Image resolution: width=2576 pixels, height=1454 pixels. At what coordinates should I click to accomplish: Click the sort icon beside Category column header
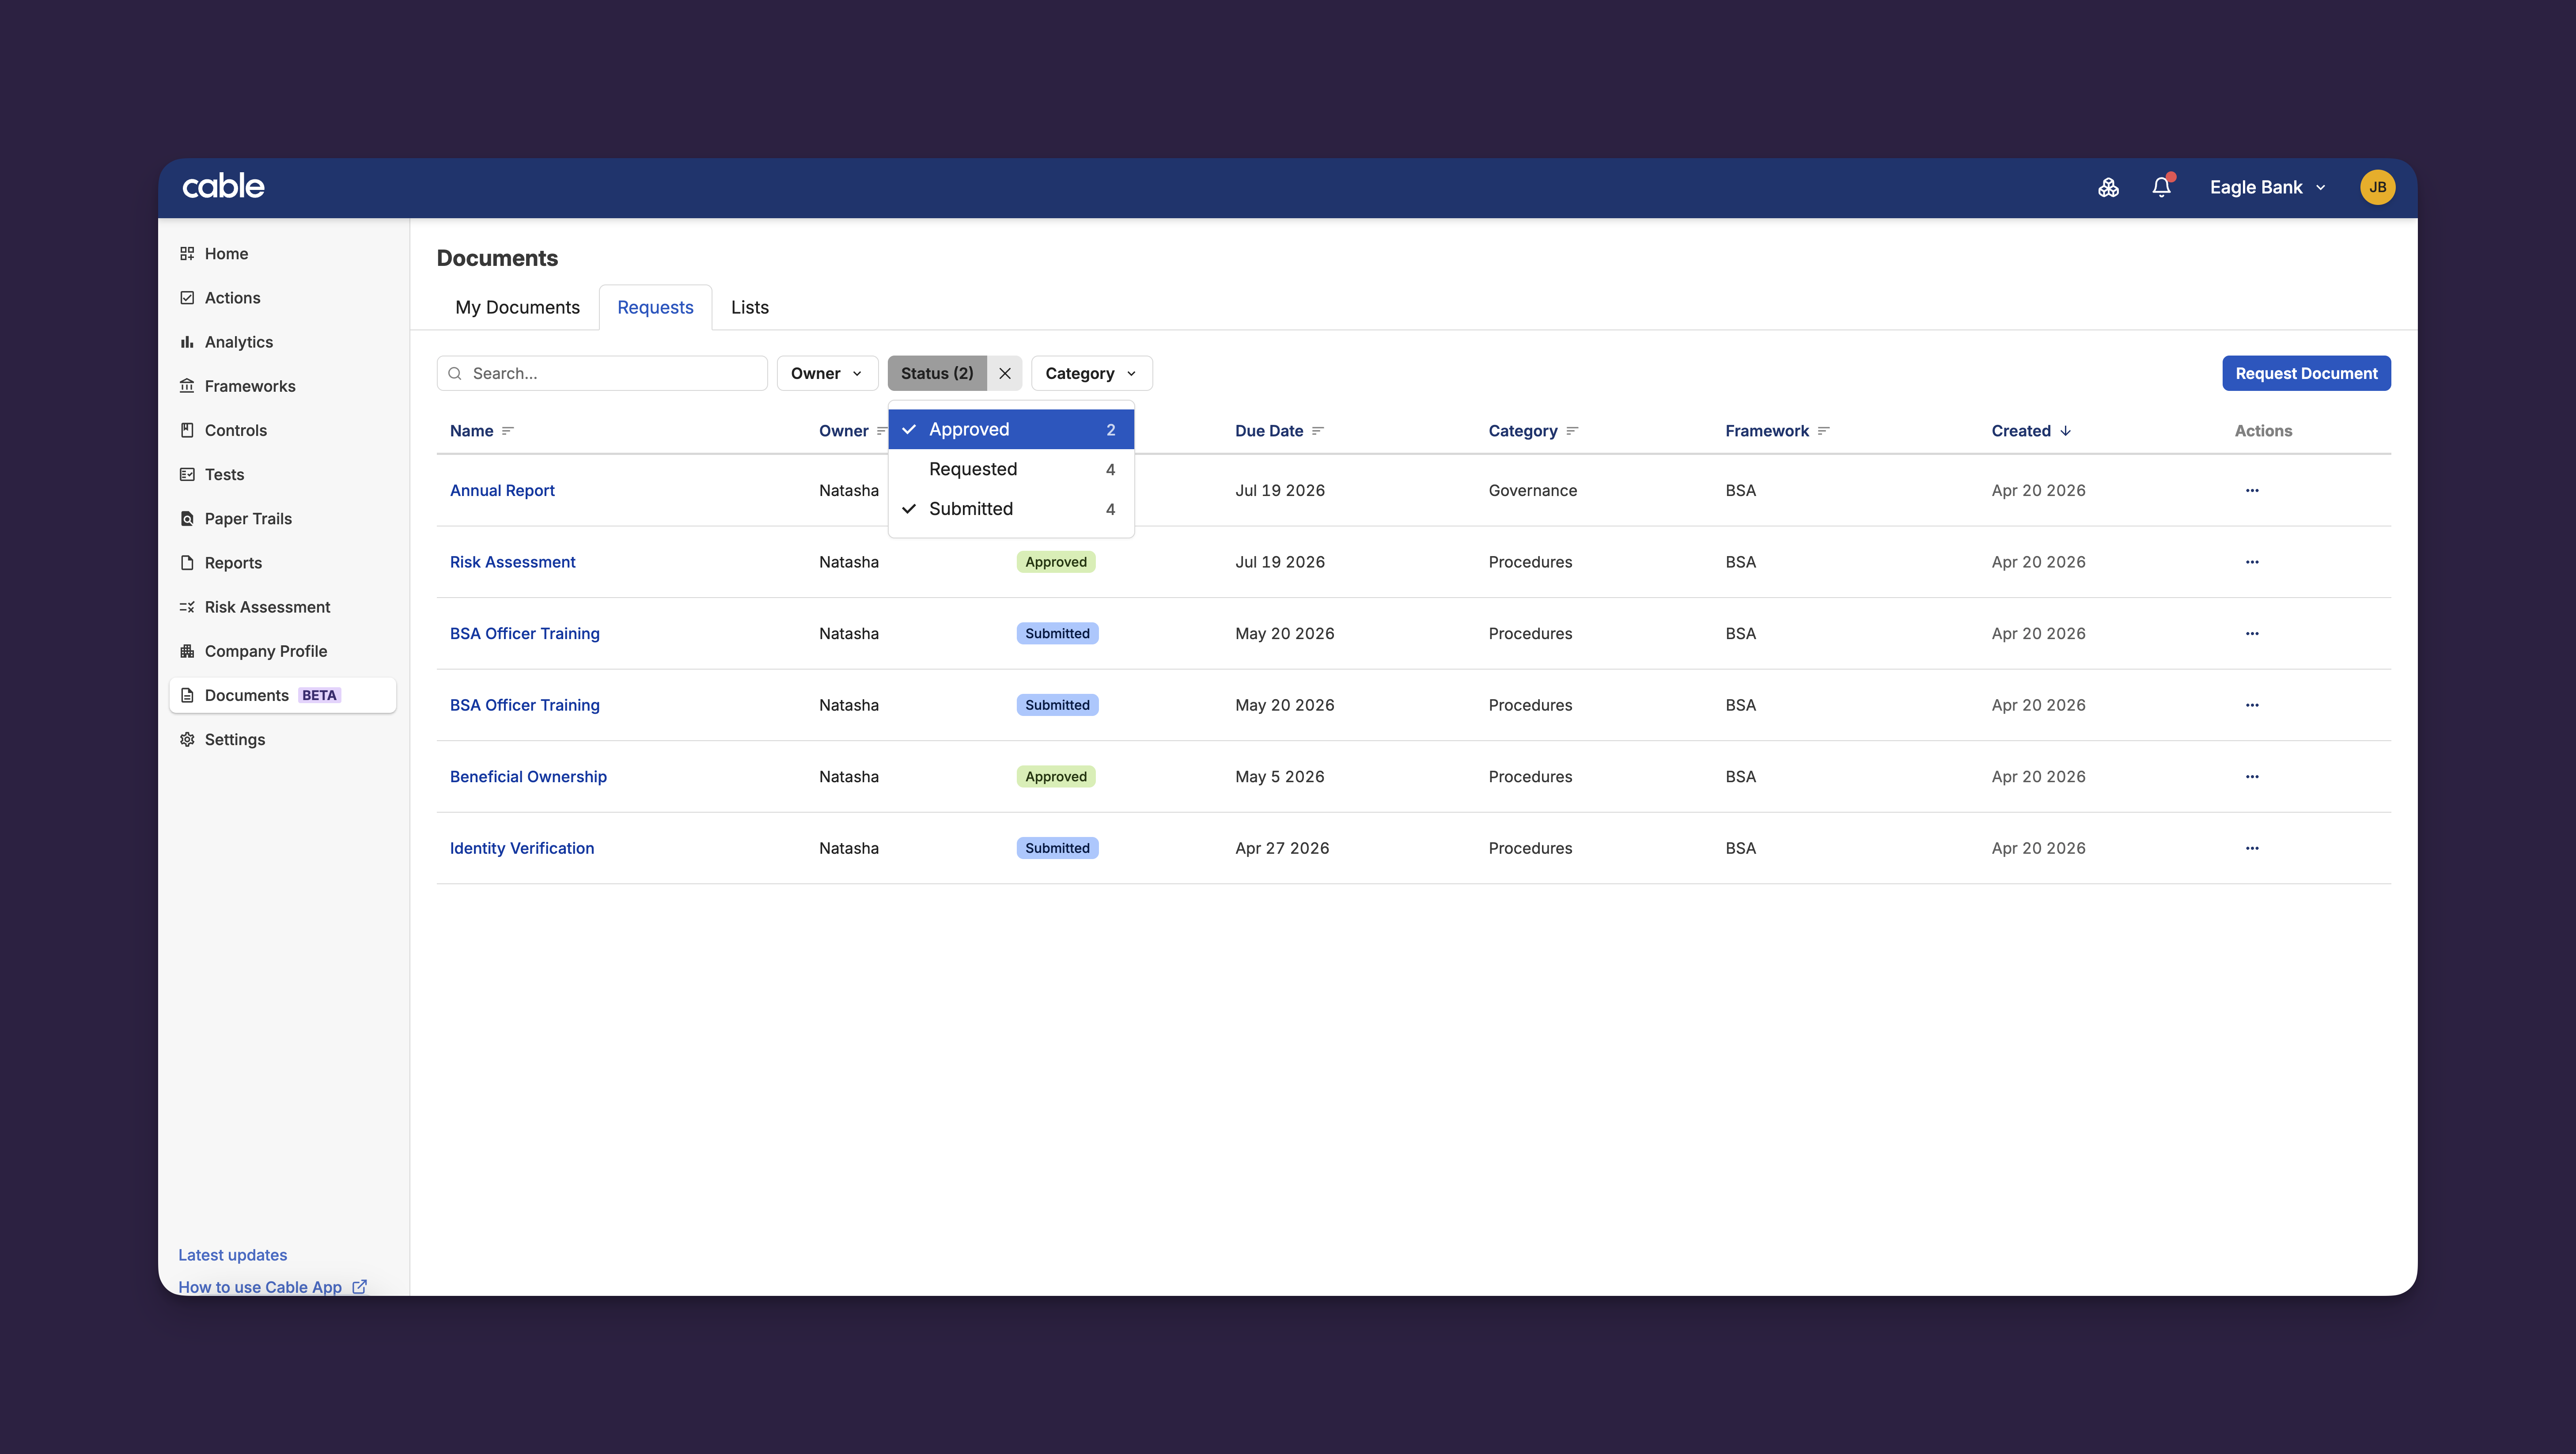[1572, 431]
